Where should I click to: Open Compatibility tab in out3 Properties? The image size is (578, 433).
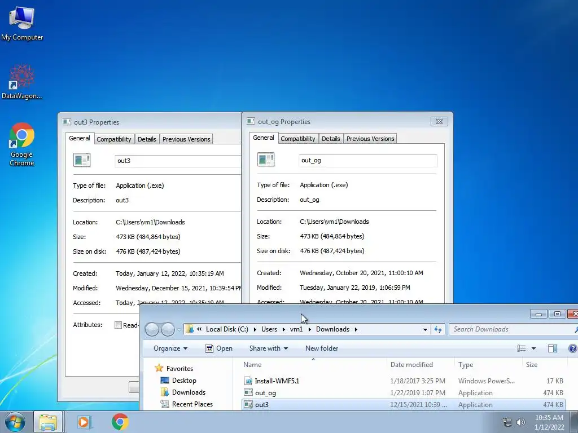[x=114, y=139]
